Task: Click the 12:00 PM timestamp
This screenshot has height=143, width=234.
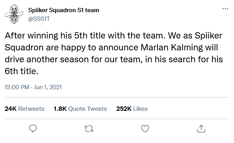Action: [17, 87]
